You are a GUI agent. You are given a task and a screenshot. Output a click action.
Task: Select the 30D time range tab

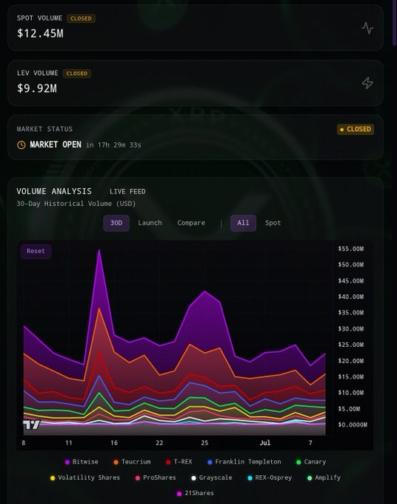[116, 223]
